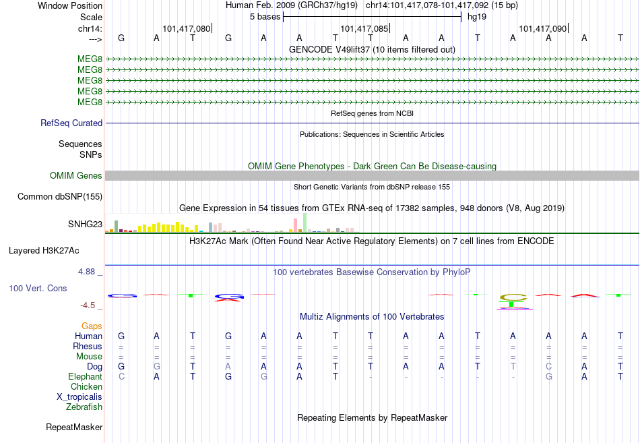Click the X_tropicalis species label
Screen dimensions: 640x443
79,397
